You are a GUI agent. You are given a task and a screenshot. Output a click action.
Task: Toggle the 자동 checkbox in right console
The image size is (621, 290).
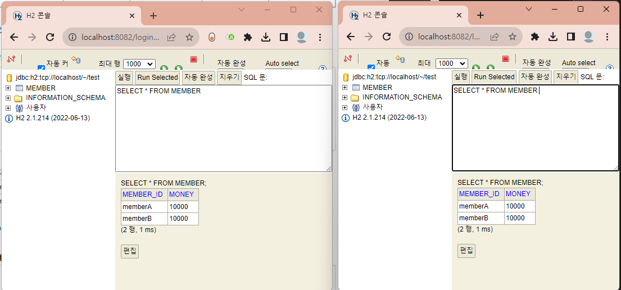tap(371, 67)
